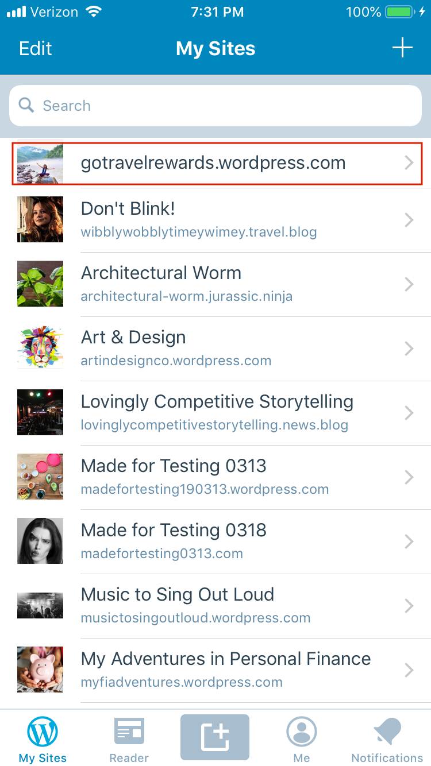Tap the Wi-Fi status icon
Viewport: 431px width, 766px height.
tap(93, 11)
